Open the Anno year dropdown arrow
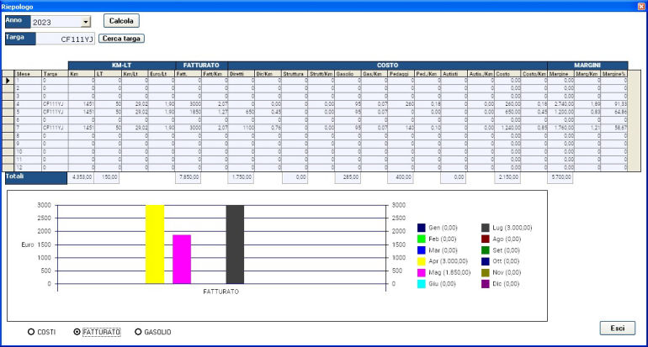Viewport: 648px width, 347px height. point(86,22)
